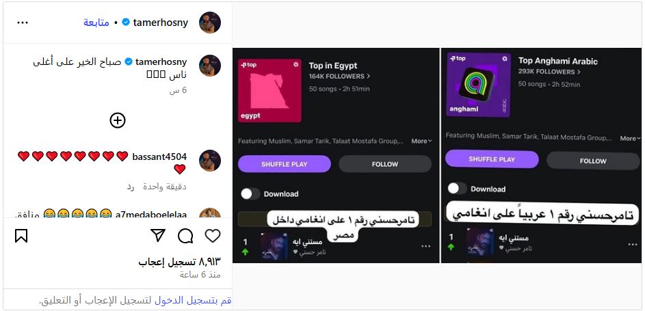Click Follow button in Top Anghami Arabic
Screen dimensions: 645x311
(x=593, y=161)
